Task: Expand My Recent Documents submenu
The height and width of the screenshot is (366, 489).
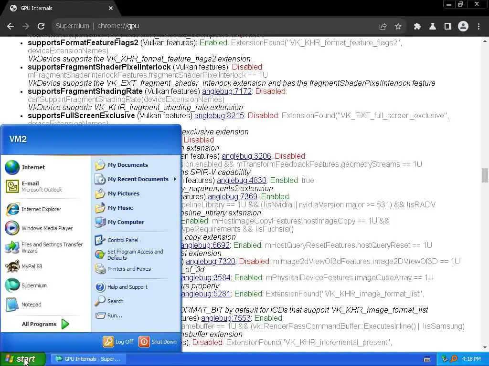Action: [136, 179]
